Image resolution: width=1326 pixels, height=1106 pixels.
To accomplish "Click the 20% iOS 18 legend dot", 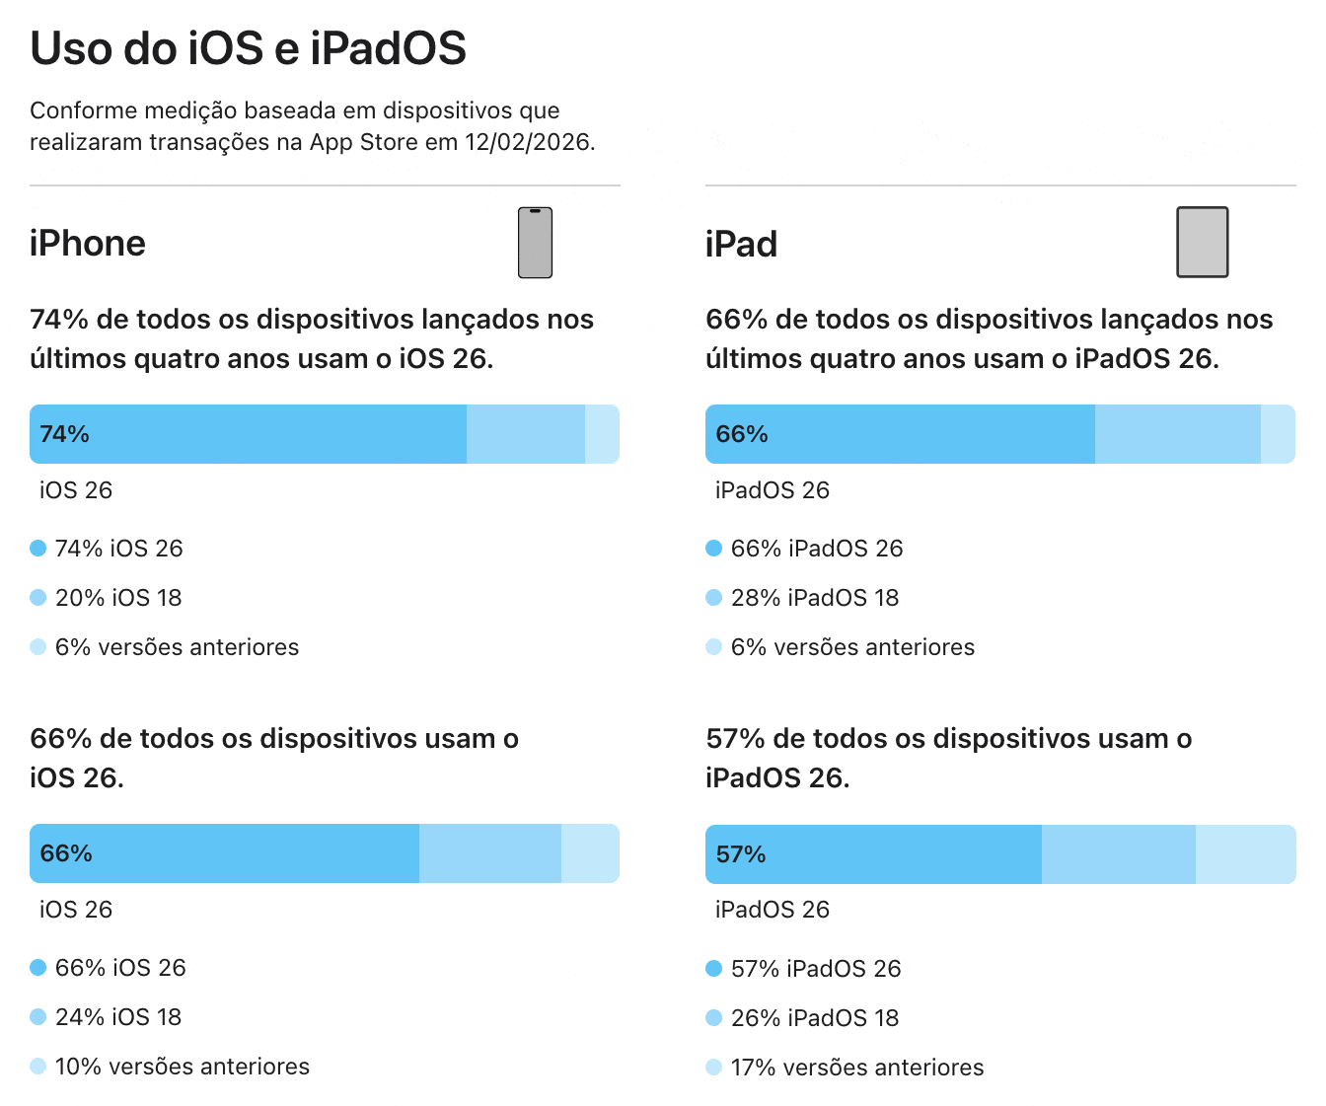I will (38, 598).
